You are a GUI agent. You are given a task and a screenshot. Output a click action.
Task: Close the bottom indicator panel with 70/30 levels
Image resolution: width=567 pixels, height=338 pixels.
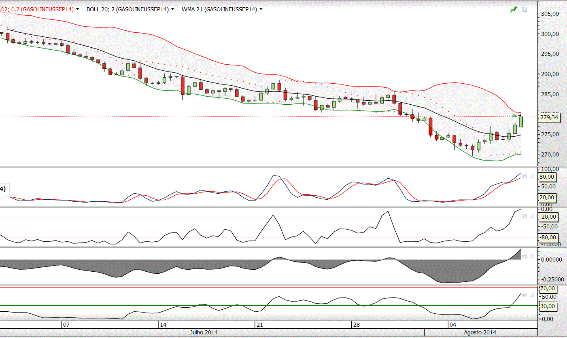[532, 295]
